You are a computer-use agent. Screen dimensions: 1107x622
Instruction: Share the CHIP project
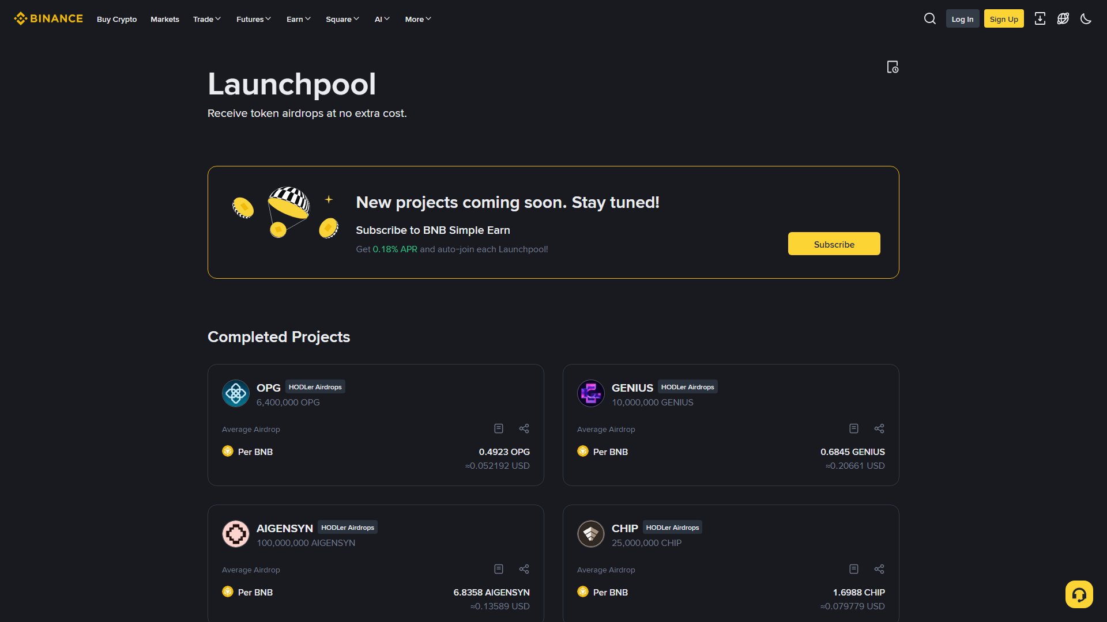tap(879, 569)
